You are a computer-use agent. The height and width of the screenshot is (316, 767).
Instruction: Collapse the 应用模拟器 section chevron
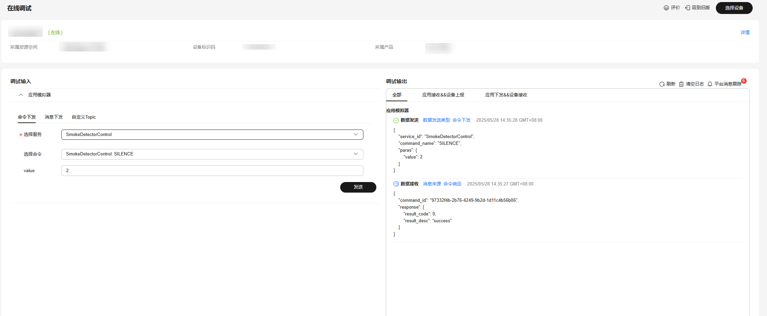21,95
